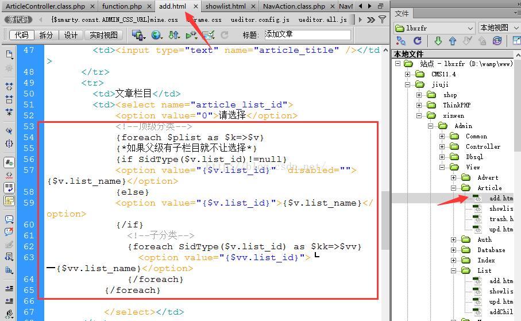
Task: Click the Collapse Full Tag icon
Action: [x=9, y=87]
